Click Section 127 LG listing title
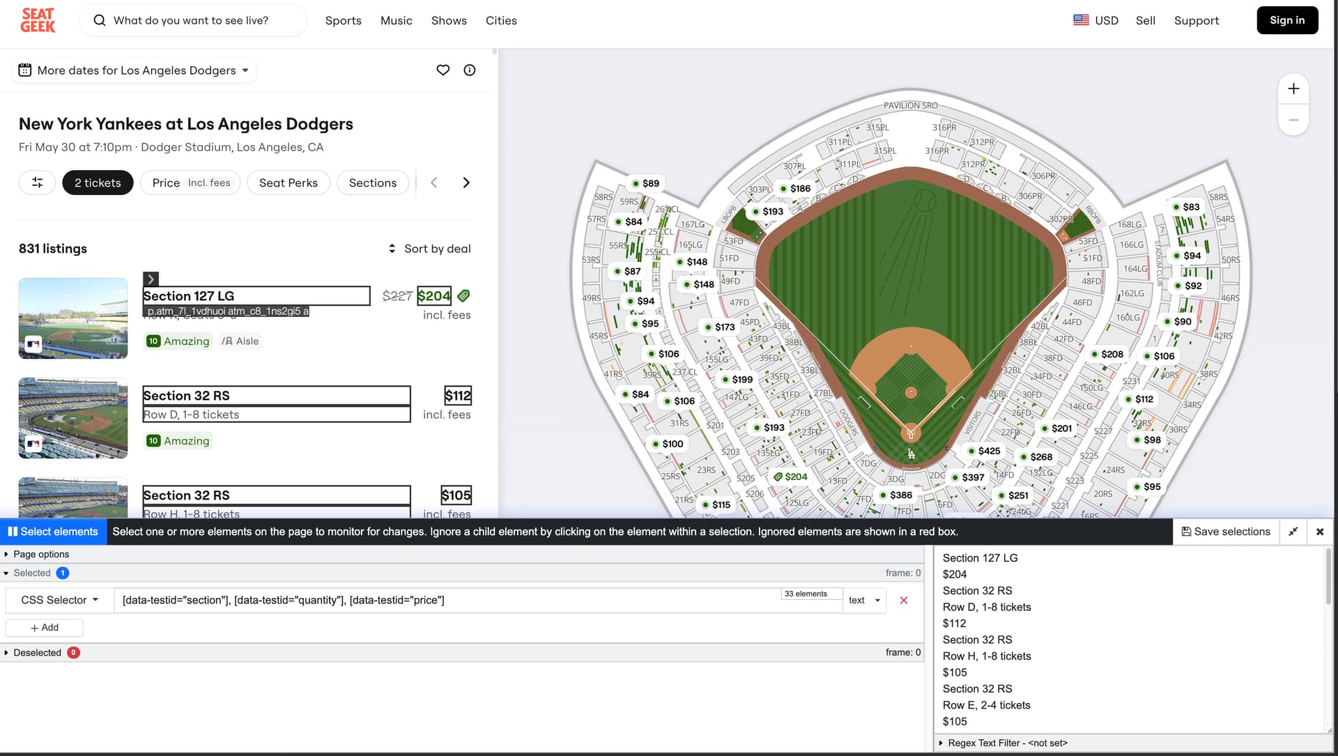The width and height of the screenshot is (1338, 756). click(x=188, y=296)
